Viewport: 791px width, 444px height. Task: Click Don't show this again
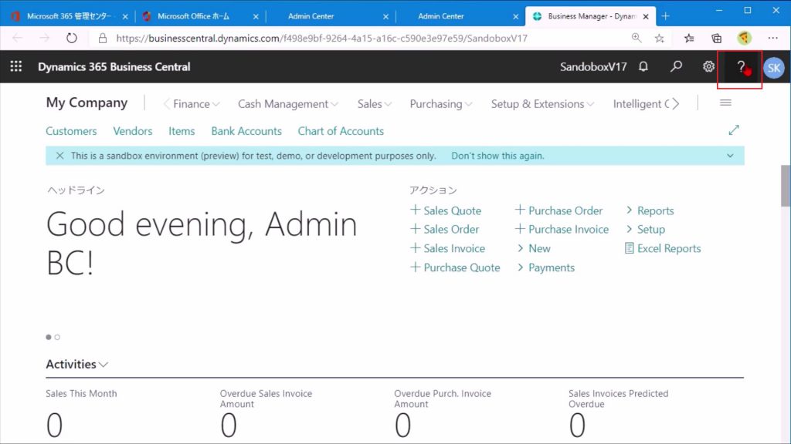[497, 156]
